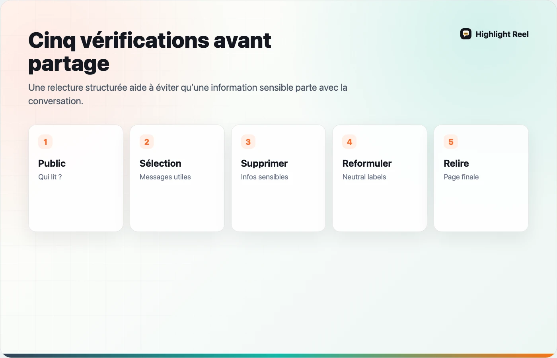Click the 'Page finale' subtitle
This screenshot has height=358, width=557.
point(461,177)
